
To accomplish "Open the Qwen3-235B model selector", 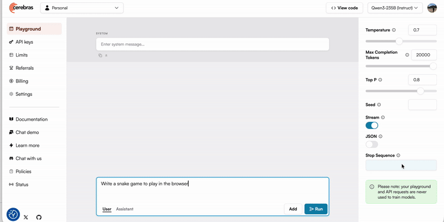I will click(x=395, y=8).
